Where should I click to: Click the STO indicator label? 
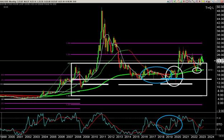click(x=219, y=124)
